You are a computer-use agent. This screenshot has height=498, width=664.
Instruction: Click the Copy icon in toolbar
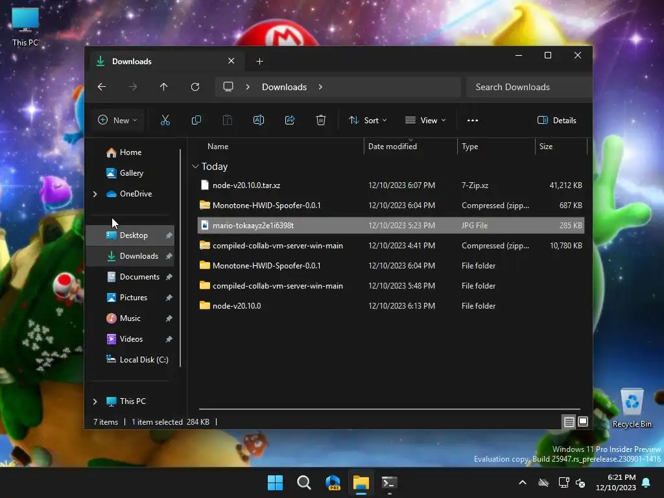(x=196, y=120)
